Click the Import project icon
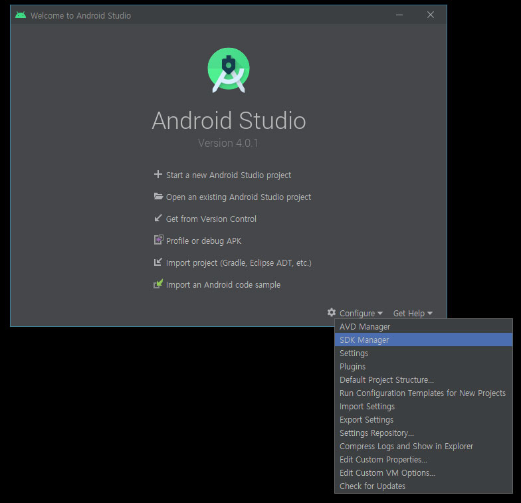 pyautogui.click(x=158, y=262)
